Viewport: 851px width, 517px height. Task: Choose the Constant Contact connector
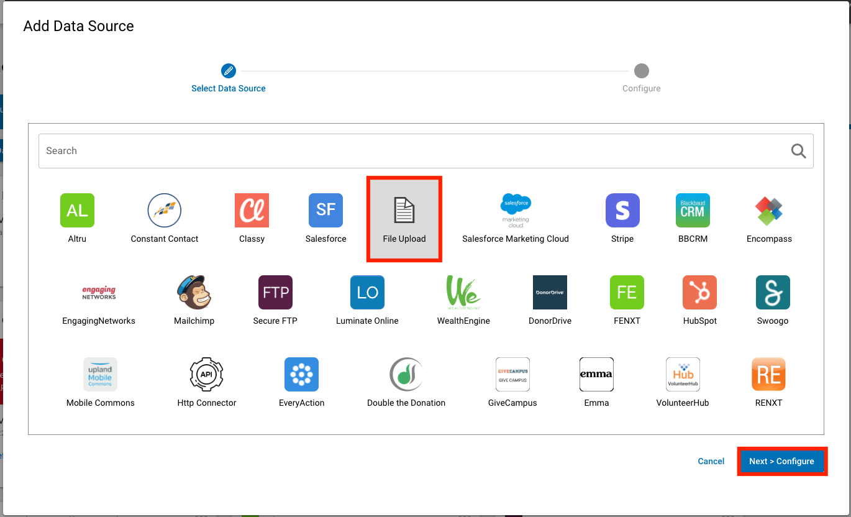coord(165,210)
